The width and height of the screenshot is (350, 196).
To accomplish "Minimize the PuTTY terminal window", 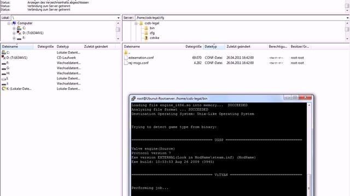I will (x=287, y=97).
